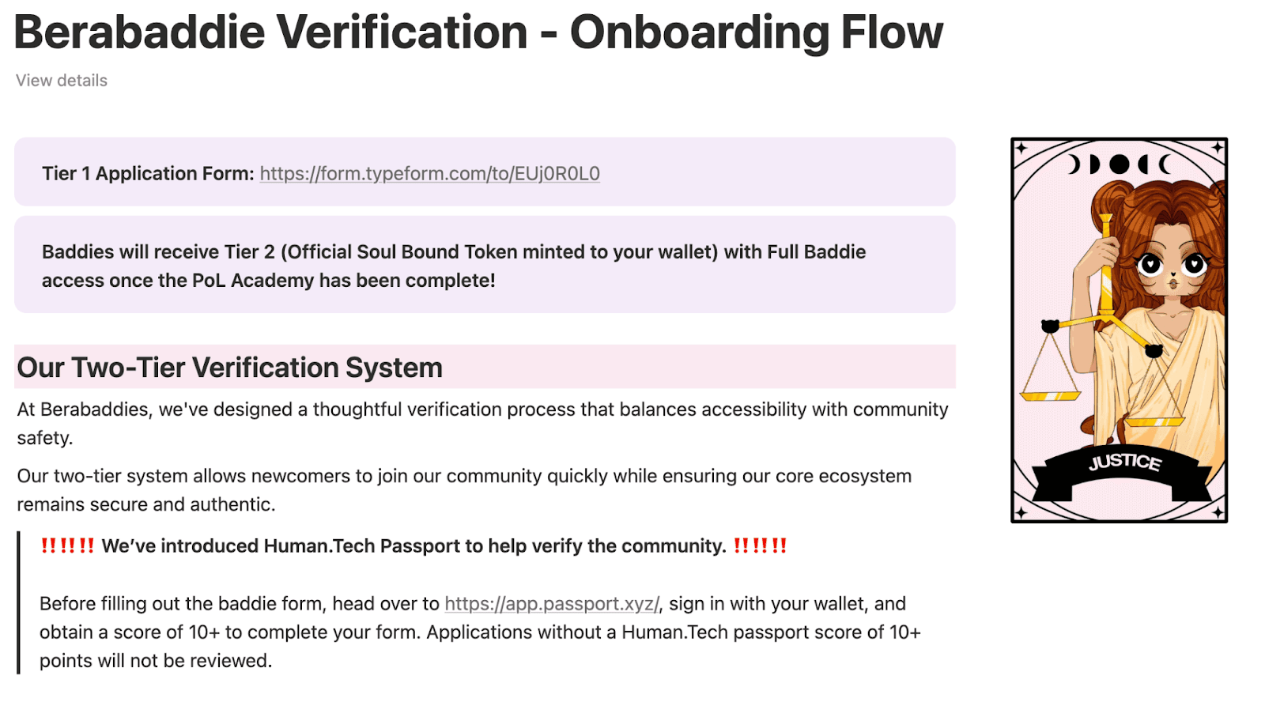Click the star ornament in card top-left corner
Viewport: 1265px width, 721px height.
click(1021, 148)
